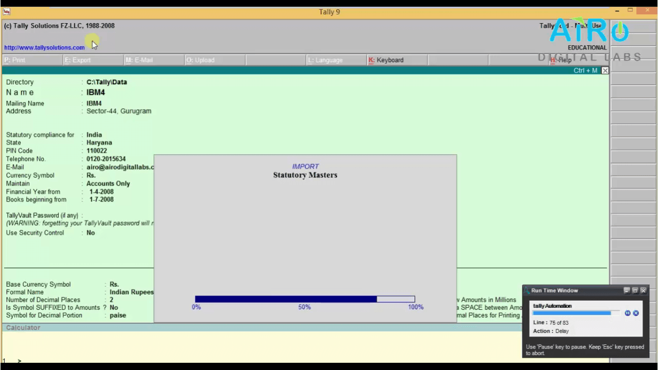The width and height of the screenshot is (658, 370).
Task: Visit the tallysolutions.com link
Action: [x=44, y=47]
